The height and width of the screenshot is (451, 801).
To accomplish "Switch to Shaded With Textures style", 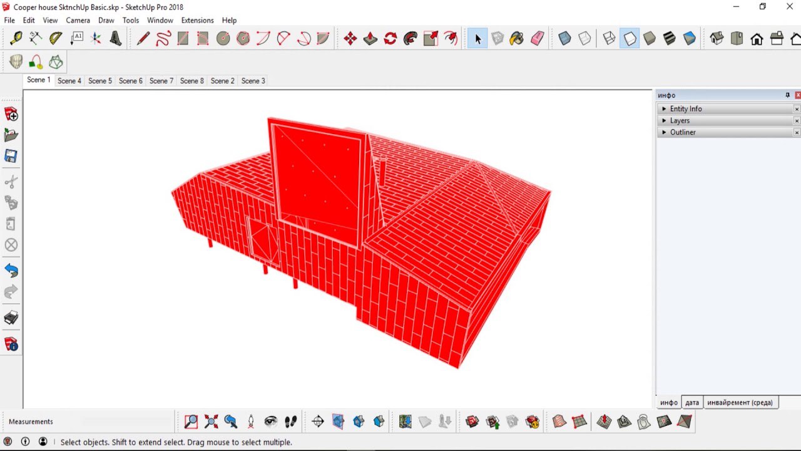I will [x=670, y=38].
